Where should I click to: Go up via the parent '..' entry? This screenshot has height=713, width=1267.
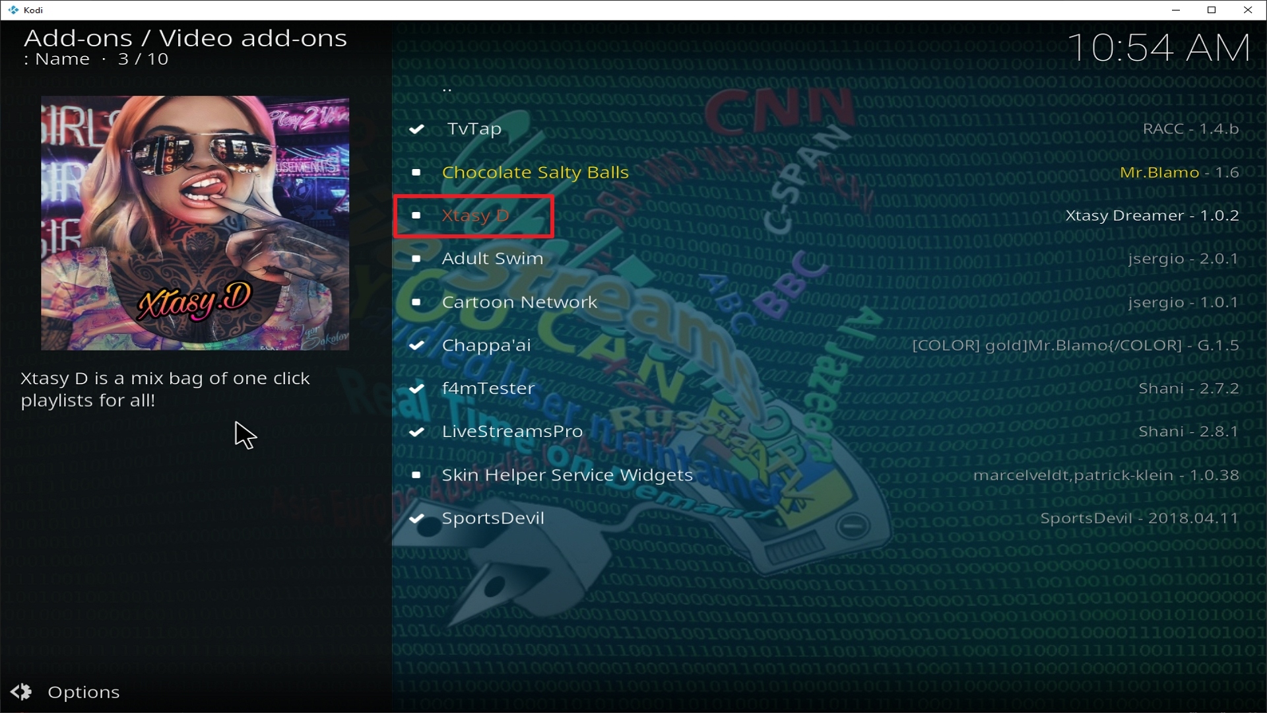(x=447, y=89)
